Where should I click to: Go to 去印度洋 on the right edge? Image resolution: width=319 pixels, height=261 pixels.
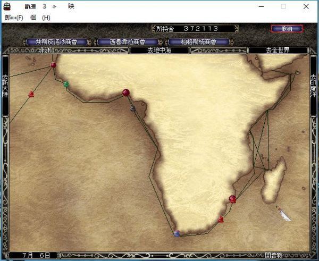[314, 87]
